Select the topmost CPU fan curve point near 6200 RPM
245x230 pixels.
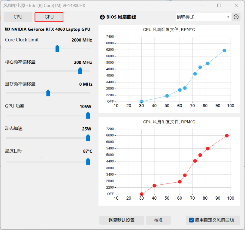(x=224, y=50)
